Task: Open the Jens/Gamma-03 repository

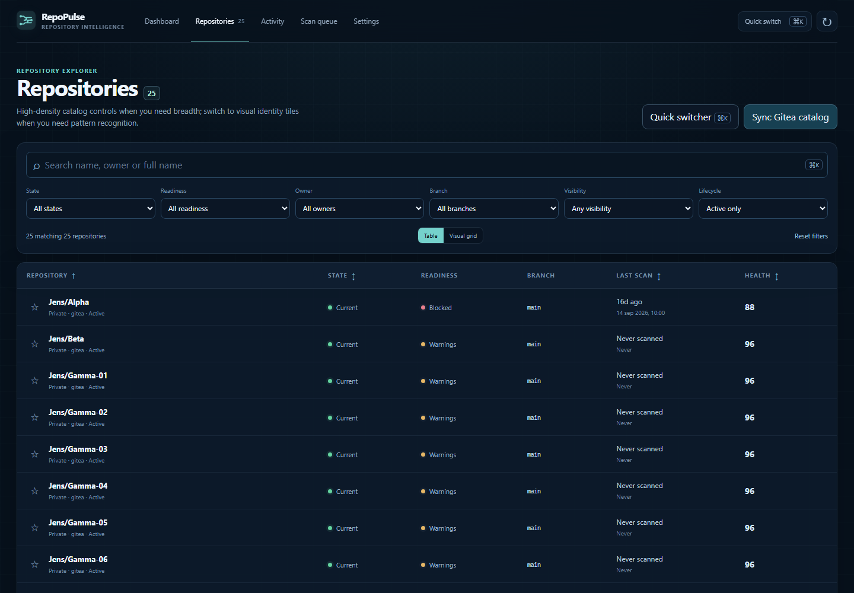Action: click(78, 449)
